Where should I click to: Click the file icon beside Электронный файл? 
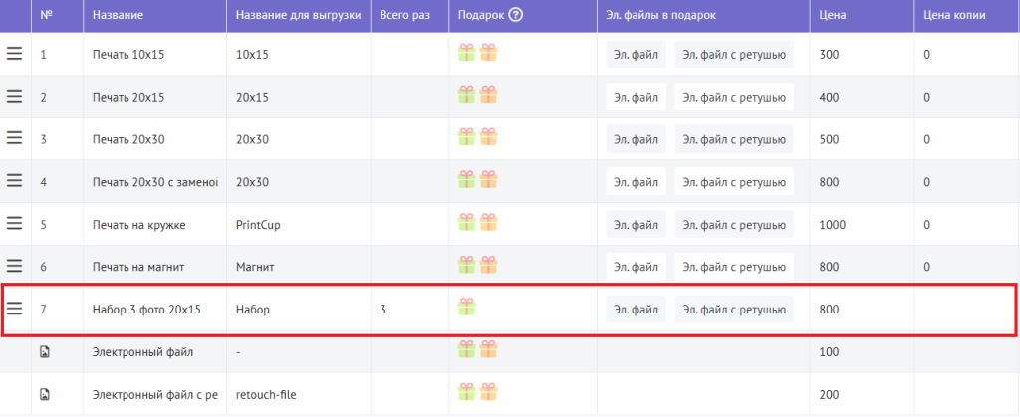(44, 351)
